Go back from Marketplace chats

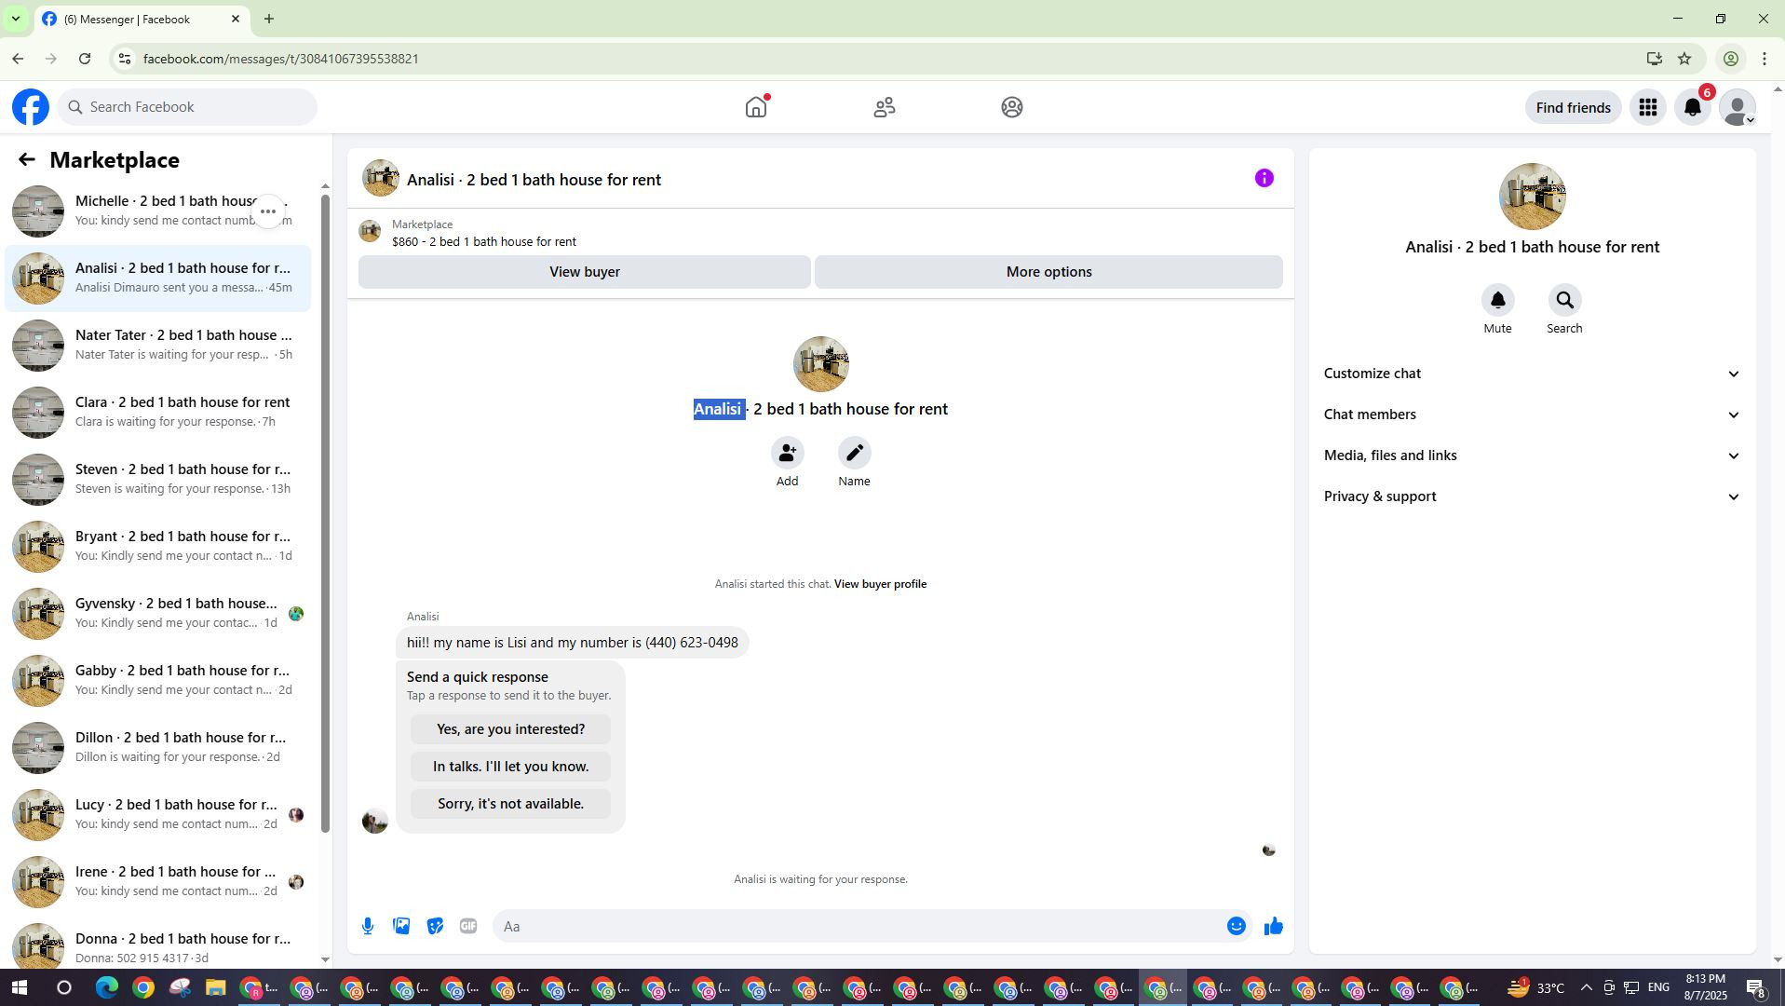pyautogui.click(x=27, y=160)
